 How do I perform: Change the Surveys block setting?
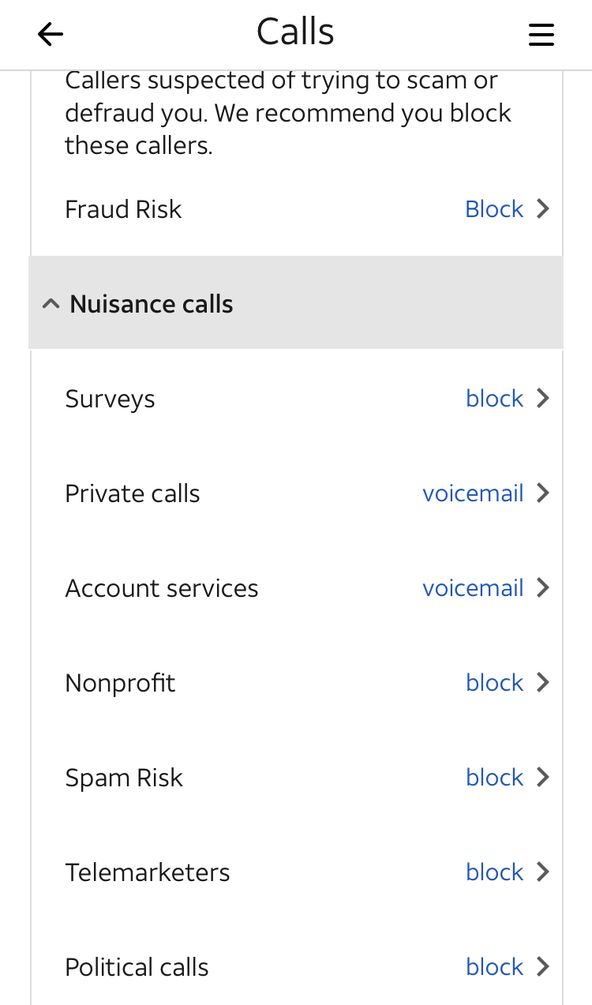click(x=494, y=399)
